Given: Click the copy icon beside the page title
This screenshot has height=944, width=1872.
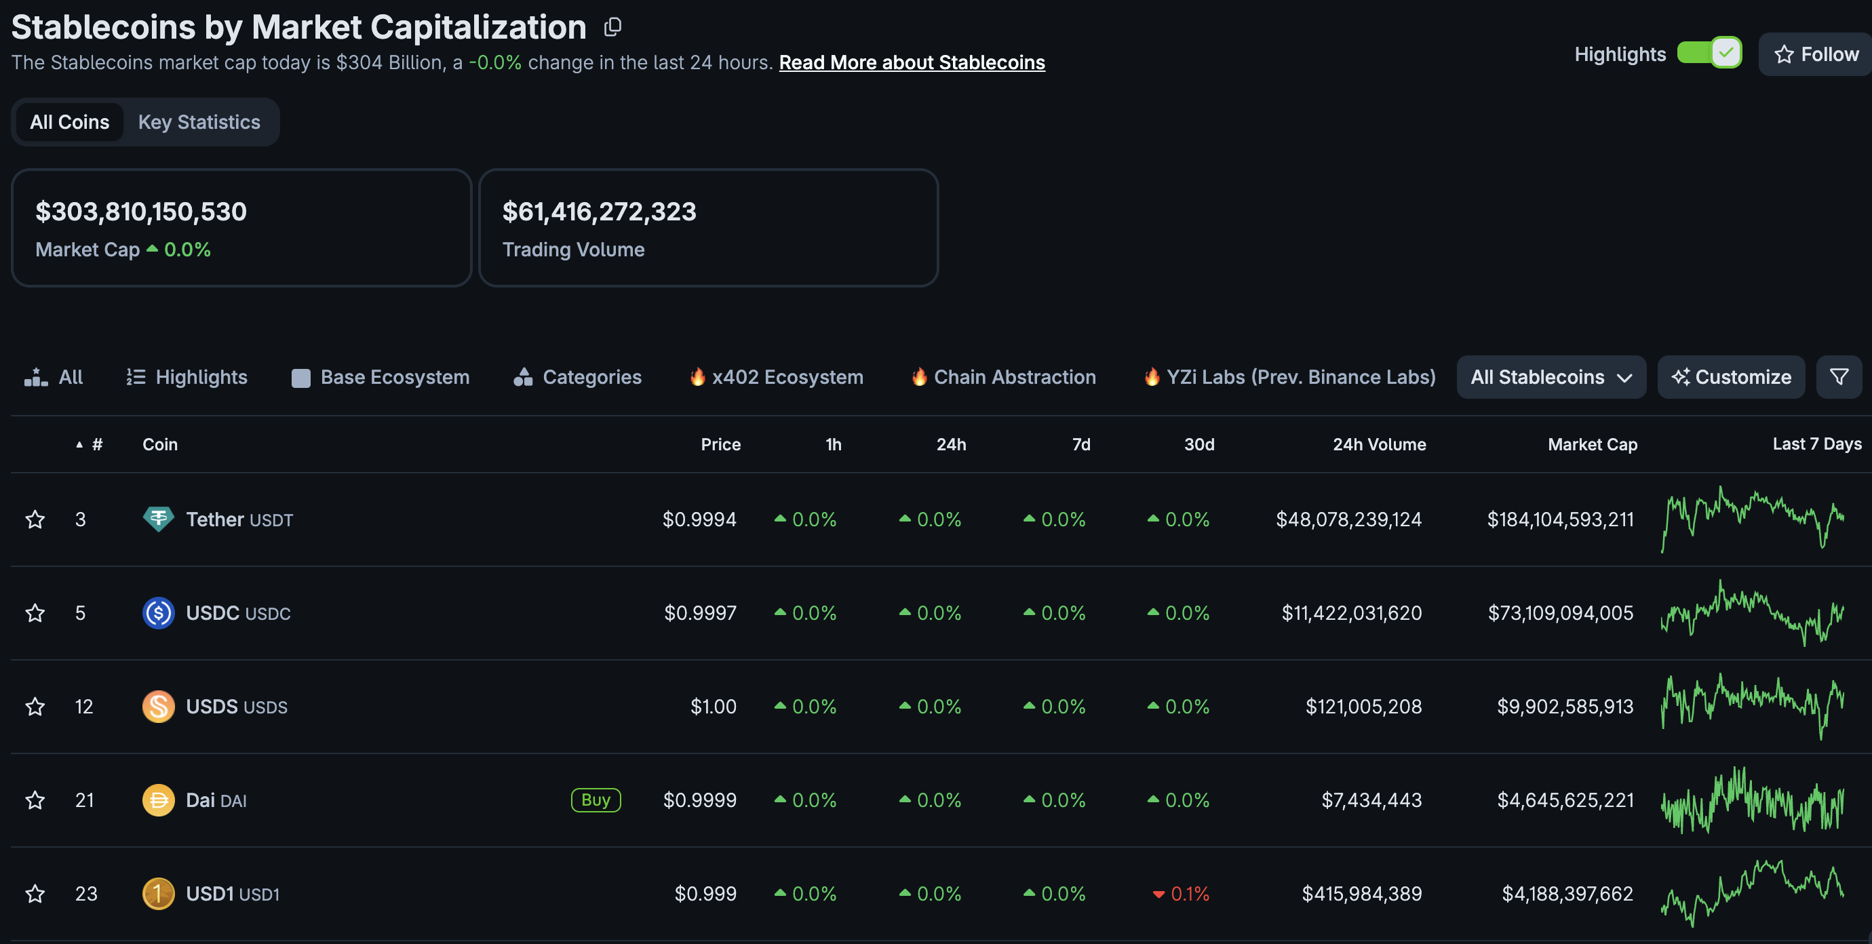Looking at the screenshot, I should coord(612,28).
